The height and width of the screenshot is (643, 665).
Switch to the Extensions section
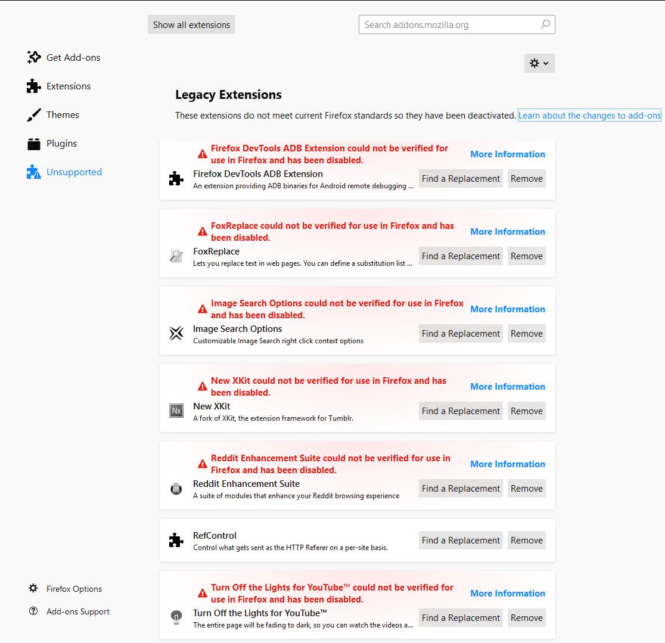pos(69,86)
